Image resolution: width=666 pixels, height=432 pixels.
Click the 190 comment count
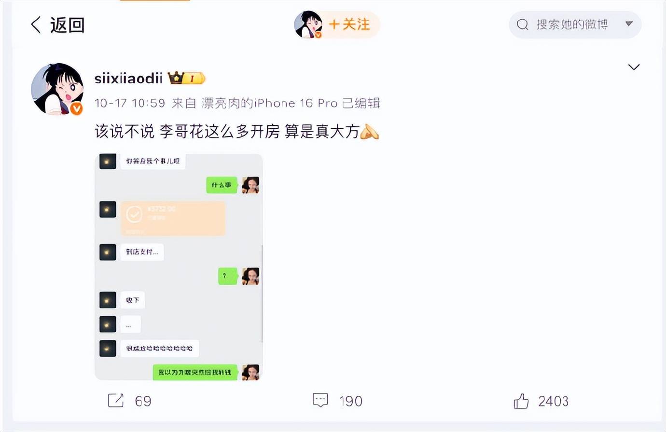pos(350,401)
